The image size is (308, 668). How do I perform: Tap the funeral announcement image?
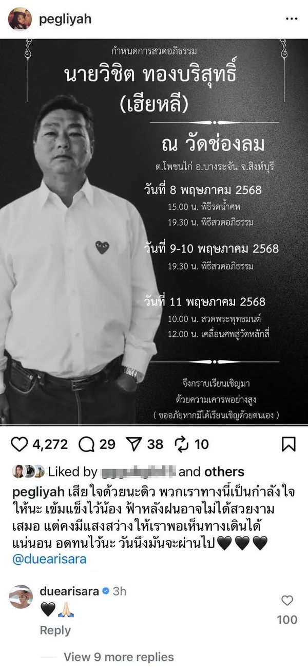154,232
